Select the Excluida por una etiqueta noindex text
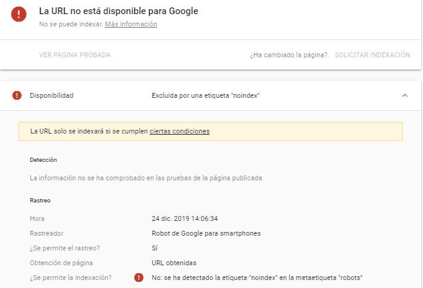Image resolution: width=423 pixels, height=288 pixels. [206, 95]
